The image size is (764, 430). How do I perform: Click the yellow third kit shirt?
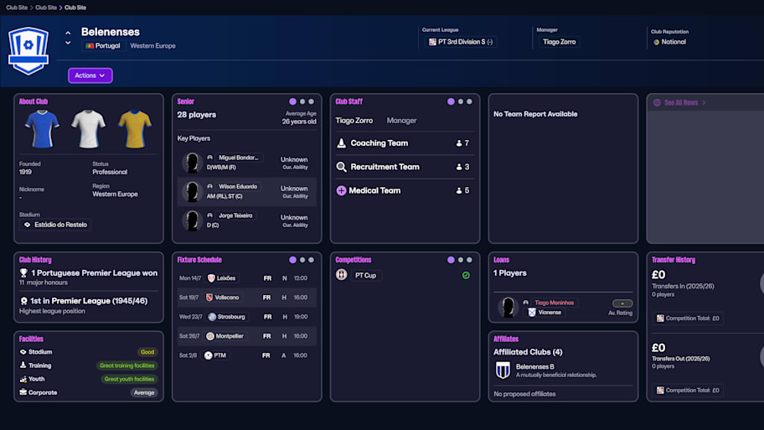tap(135, 129)
